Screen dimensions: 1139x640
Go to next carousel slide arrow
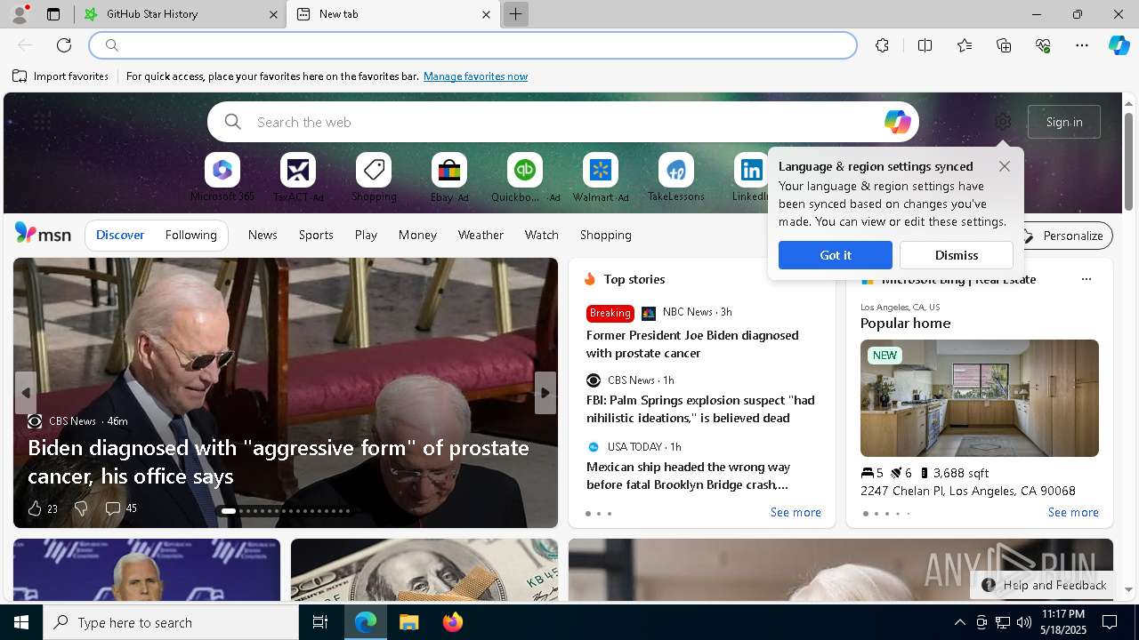[x=545, y=393]
